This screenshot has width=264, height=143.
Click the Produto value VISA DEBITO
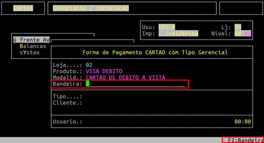(x=104, y=71)
